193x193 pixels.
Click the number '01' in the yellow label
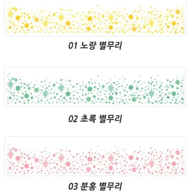point(73,46)
